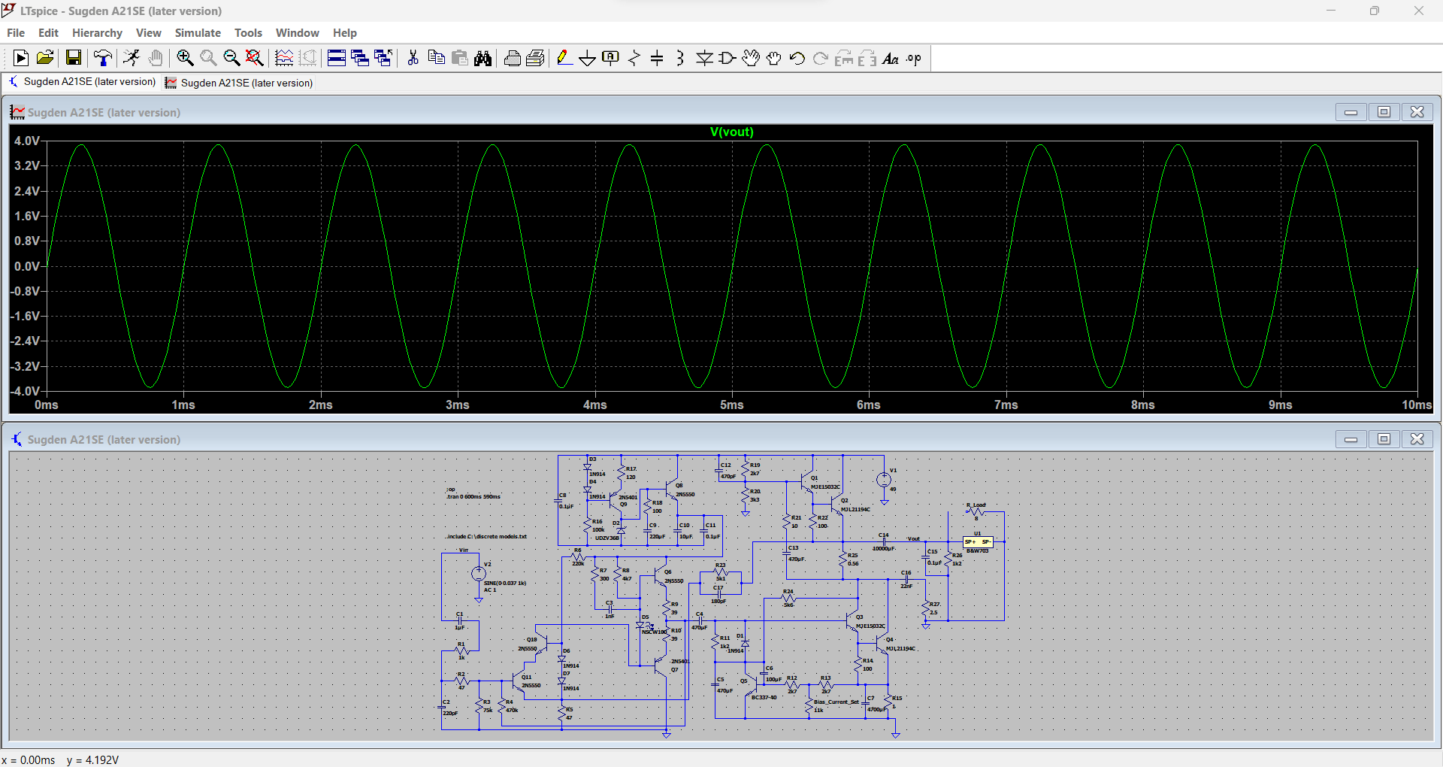Image resolution: width=1443 pixels, height=767 pixels.
Task: Select the Drag hand tool
Action: 774,58
